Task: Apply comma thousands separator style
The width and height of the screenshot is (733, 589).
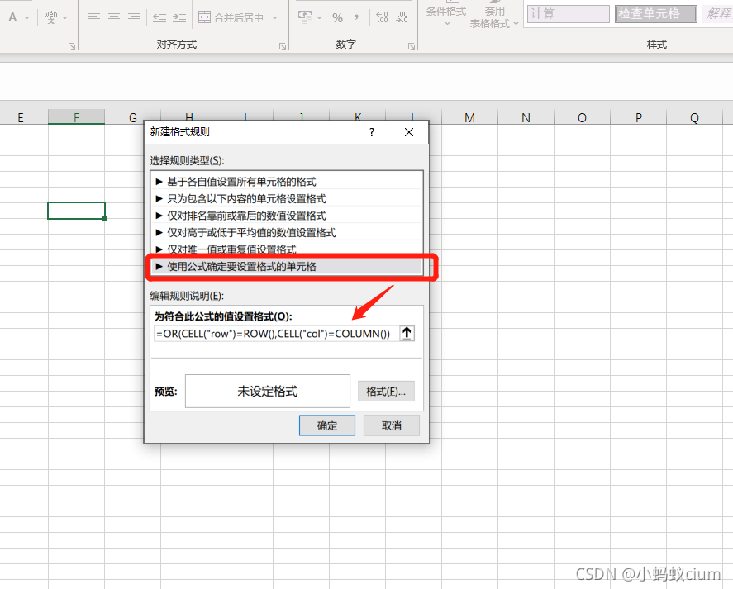Action: 357,18
